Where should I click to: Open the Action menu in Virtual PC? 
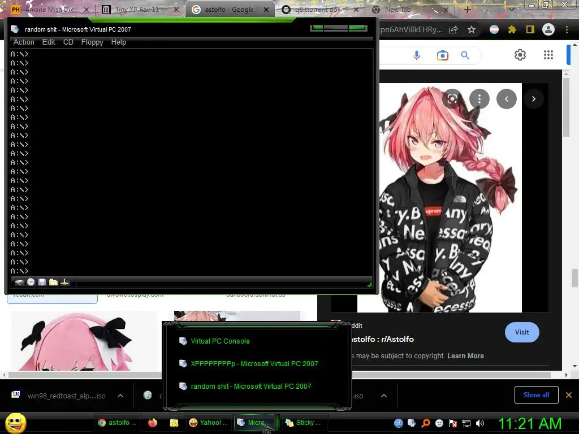click(x=24, y=42)
